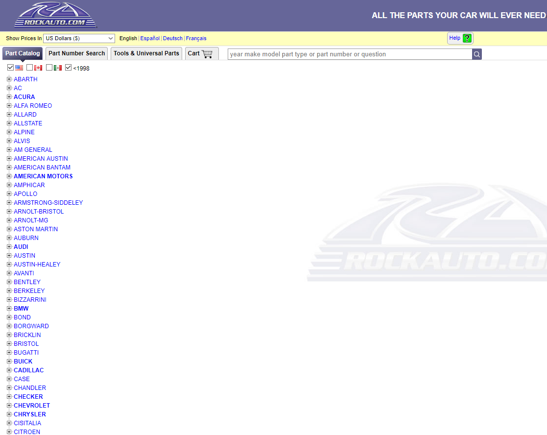Expand the ABARTH make
This screenshot has width=547, height=435.
click(9, 79)
